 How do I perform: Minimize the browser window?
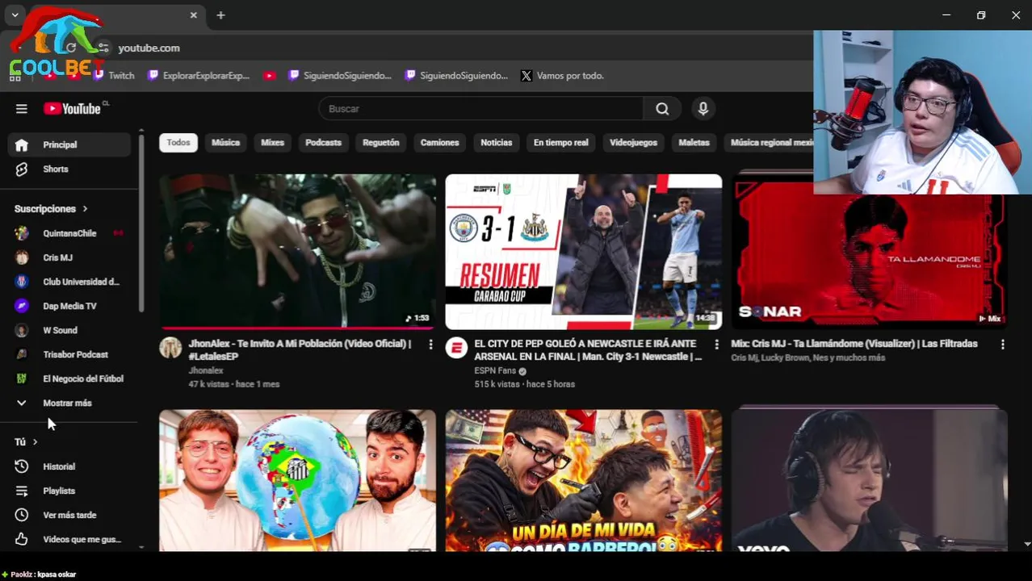(946, 15)
